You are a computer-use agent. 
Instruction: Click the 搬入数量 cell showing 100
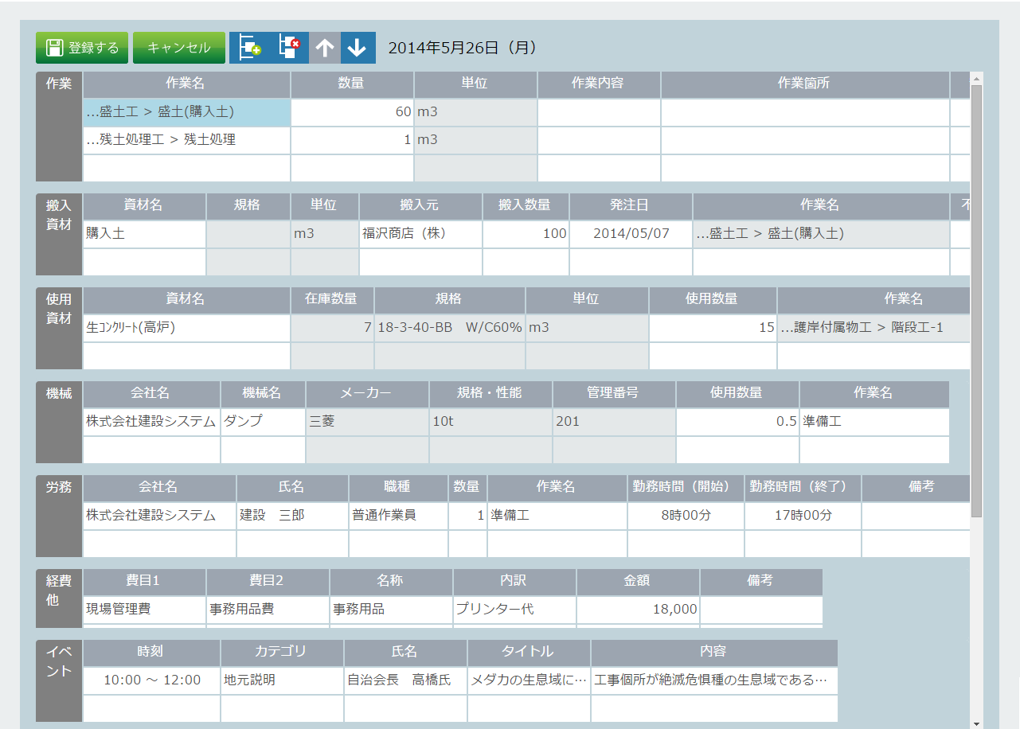click(526, 234)
